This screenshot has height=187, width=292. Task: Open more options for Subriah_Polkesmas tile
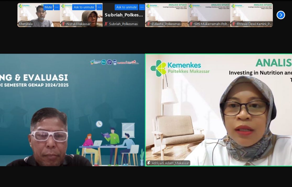142,7
